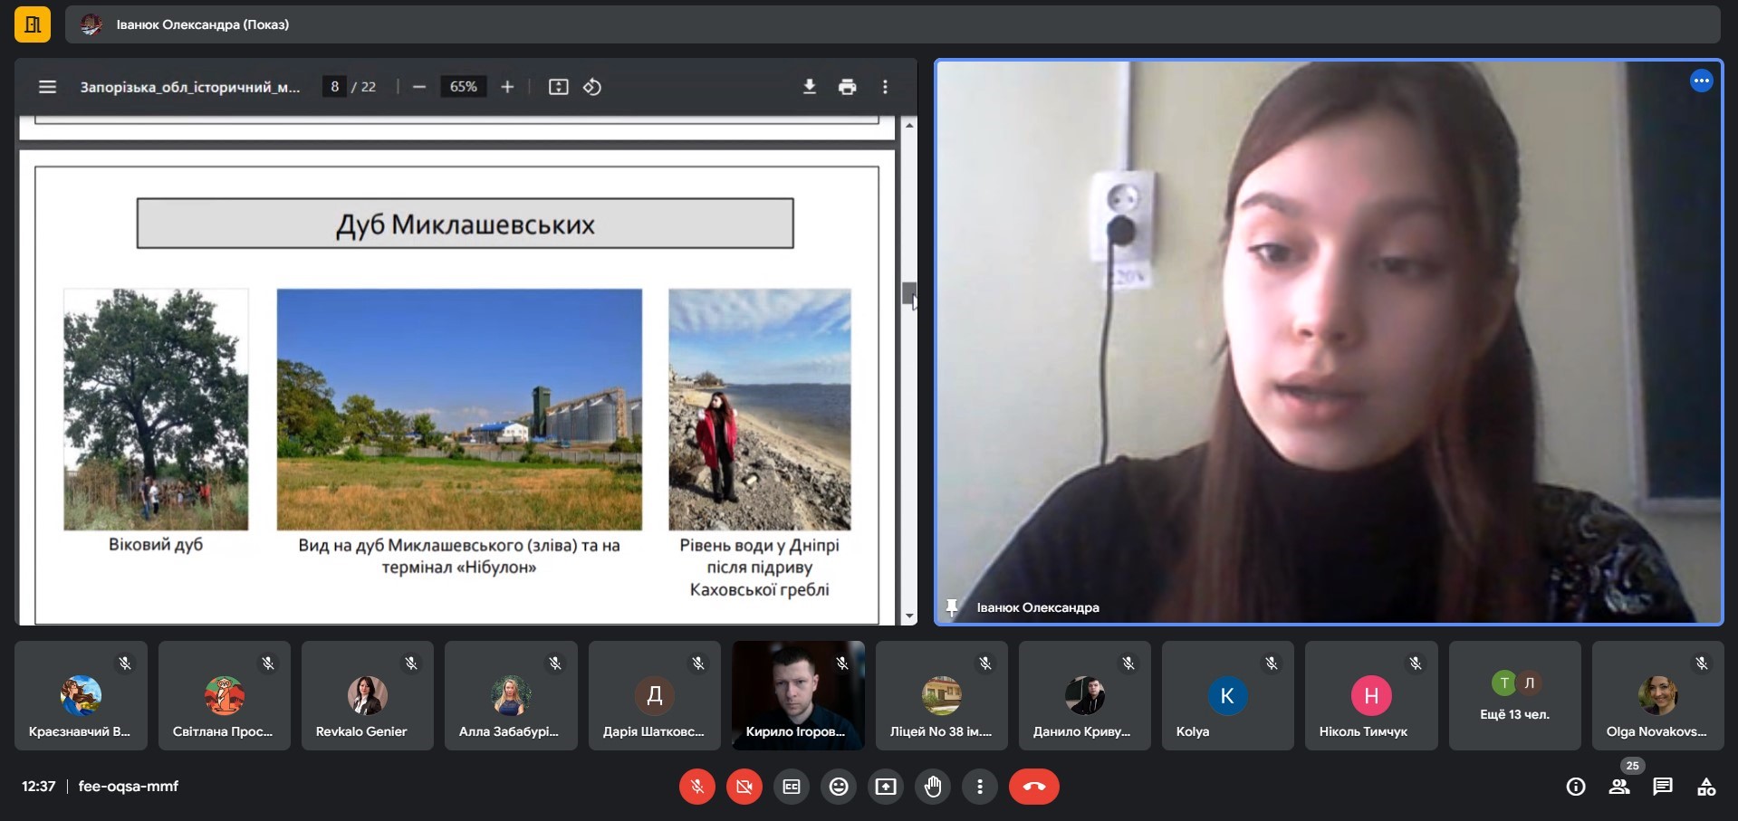
Task: Zoom out on the PDF
Action: point(419,87)
